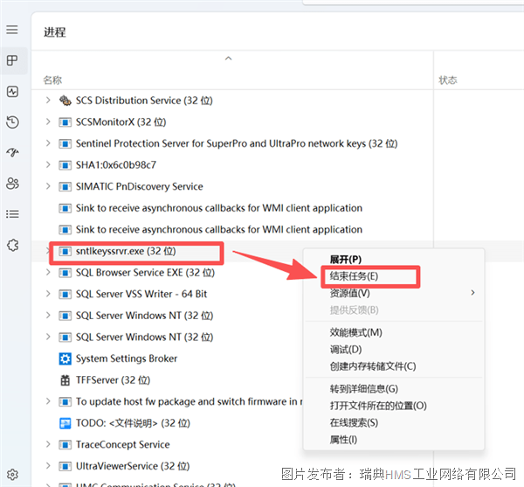Screen dimensions: 524x487
Task: Click the Sentinel Protection Server process icon
Action: (65, 143)
